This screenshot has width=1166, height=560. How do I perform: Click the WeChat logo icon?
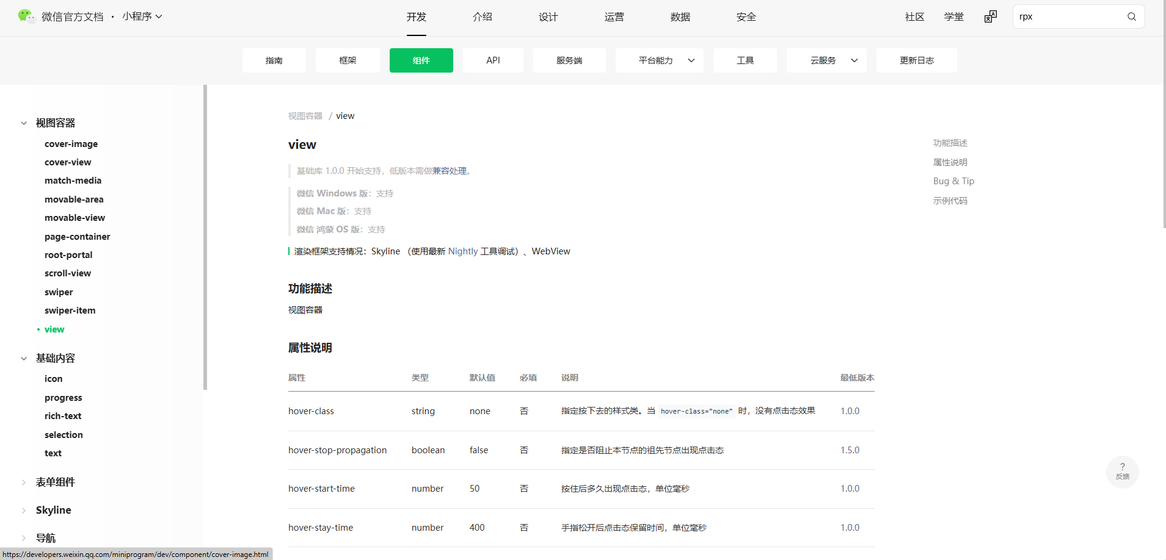click(26, 16)
